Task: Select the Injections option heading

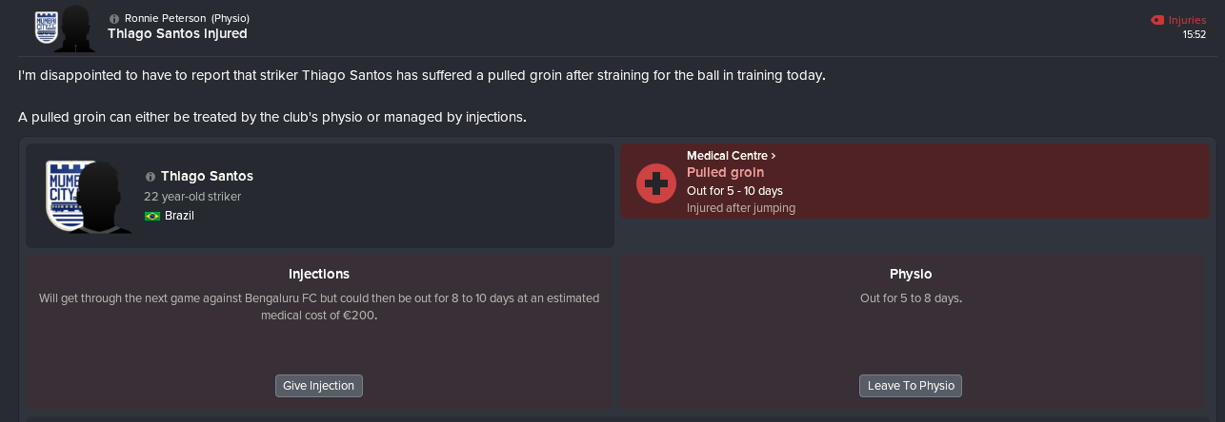Action: click(319, 274)
